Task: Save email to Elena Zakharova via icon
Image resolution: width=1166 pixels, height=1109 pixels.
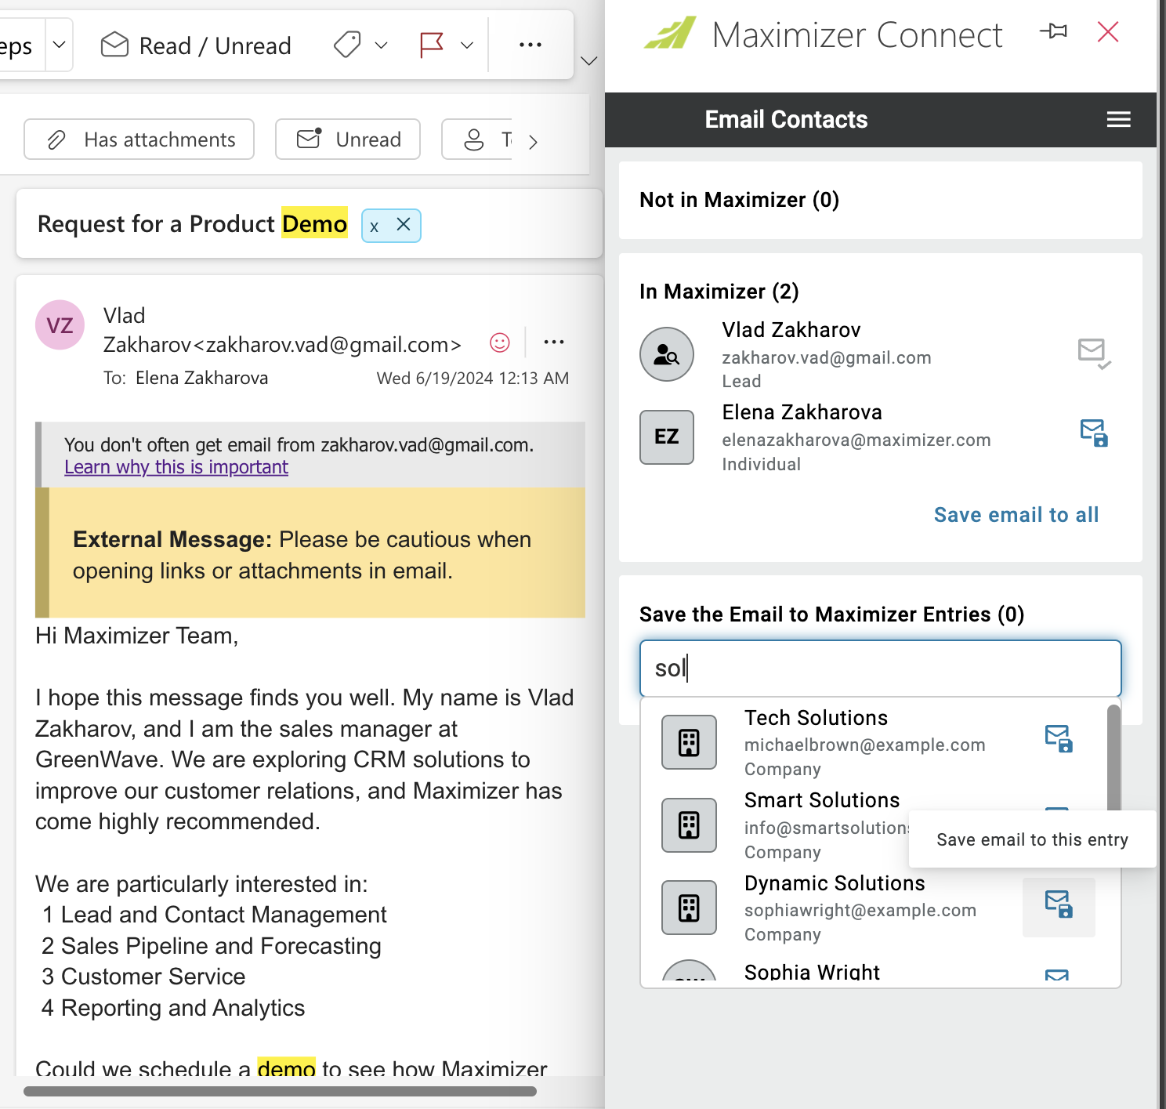Action: coord(1094,433)
